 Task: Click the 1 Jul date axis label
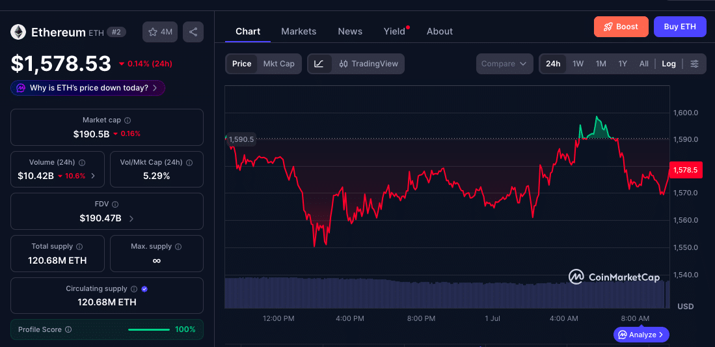point(492,318)
